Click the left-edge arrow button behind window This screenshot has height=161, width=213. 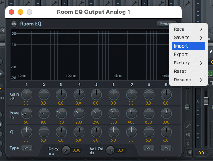point(3,31)
